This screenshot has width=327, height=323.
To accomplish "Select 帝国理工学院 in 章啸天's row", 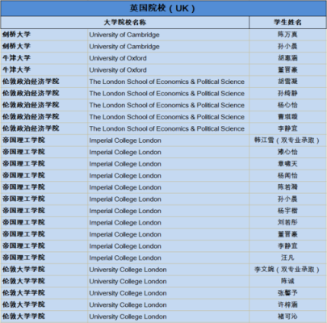I will tap(23, 164).
